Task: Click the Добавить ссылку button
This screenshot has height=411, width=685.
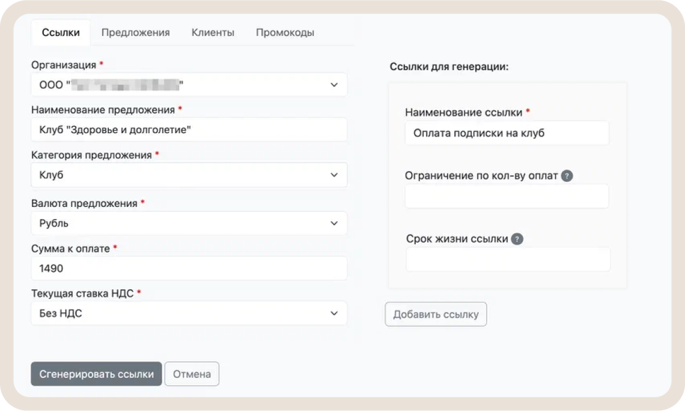Action: (x=436, y=314)
